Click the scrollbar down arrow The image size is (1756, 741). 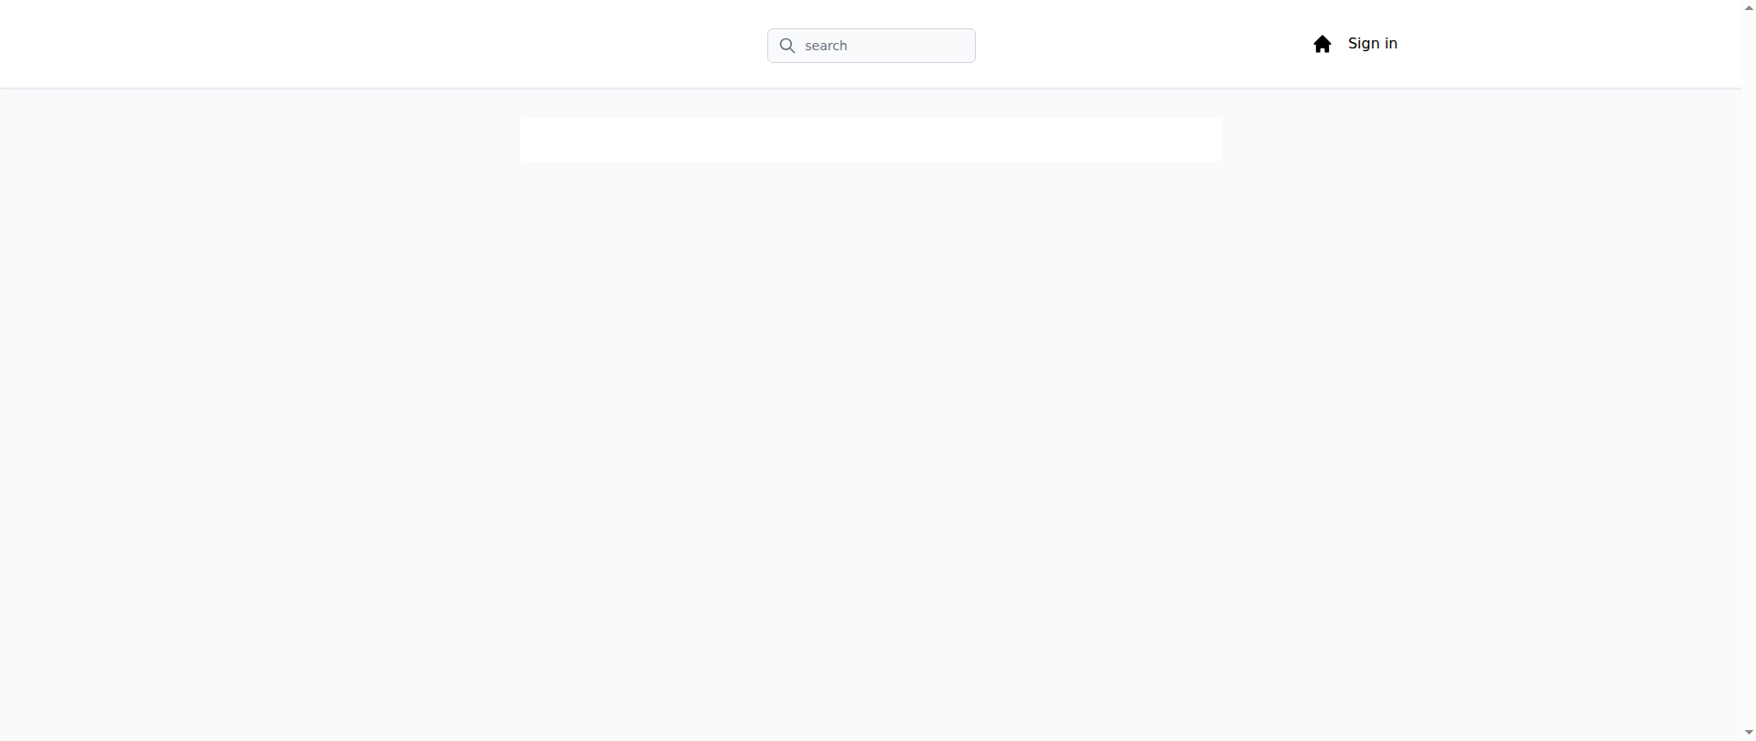(x=1749, y=733)
